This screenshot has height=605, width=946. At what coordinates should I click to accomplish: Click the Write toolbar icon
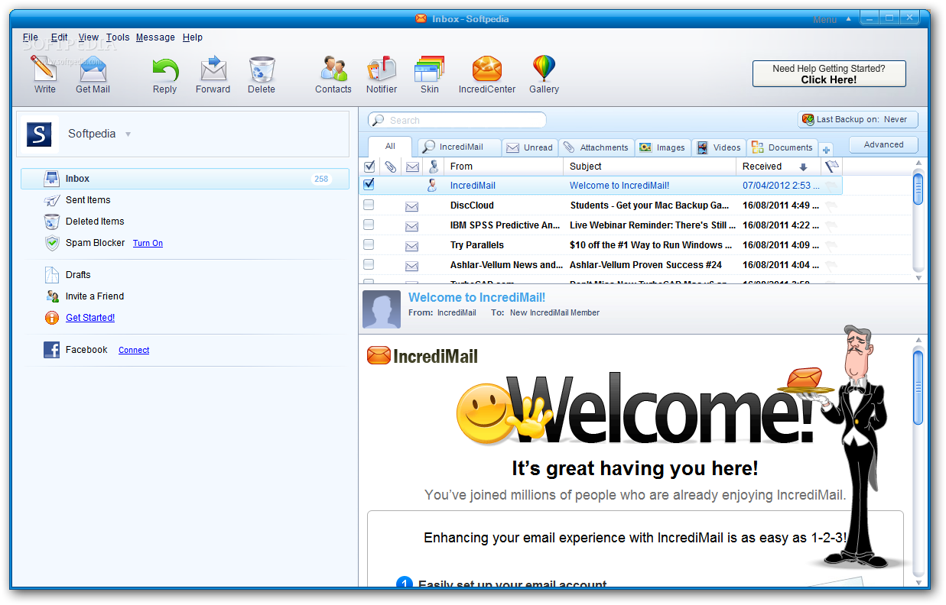[x=44, y=69]
